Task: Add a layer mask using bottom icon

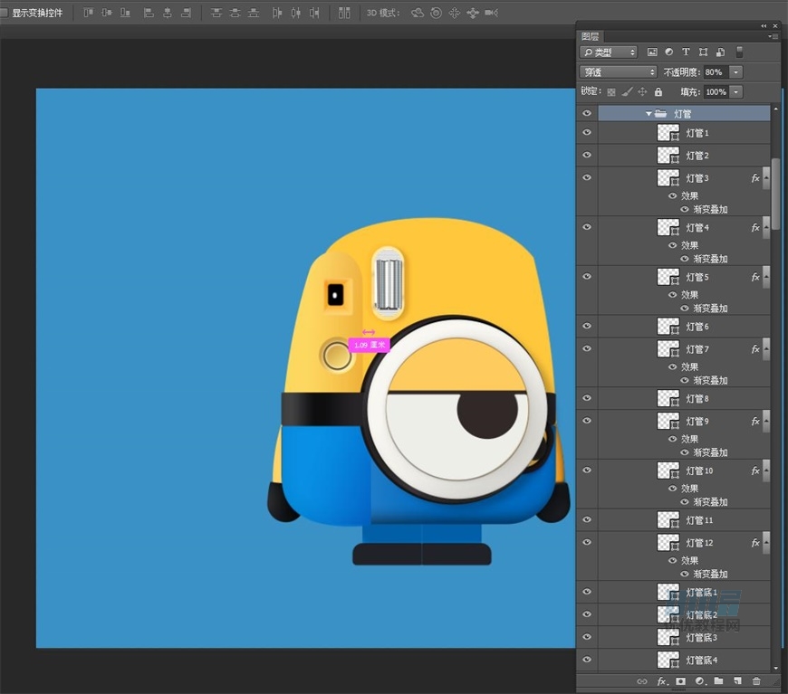Action: pos(680,681)
